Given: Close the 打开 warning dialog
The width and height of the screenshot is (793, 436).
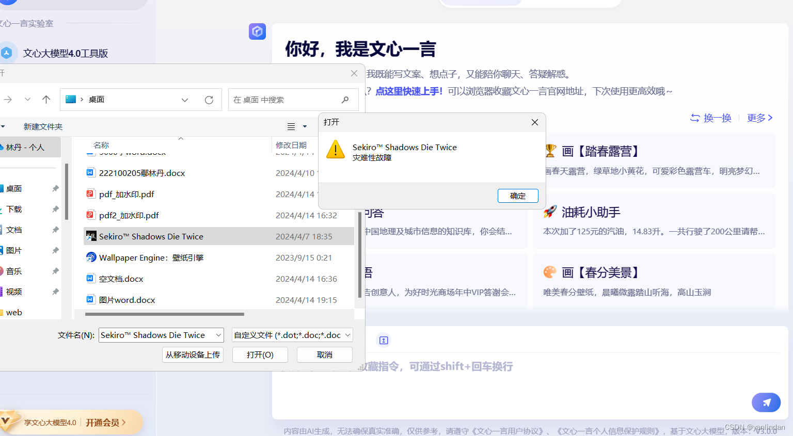Looking at the screenshot, I should coord(535,122).
